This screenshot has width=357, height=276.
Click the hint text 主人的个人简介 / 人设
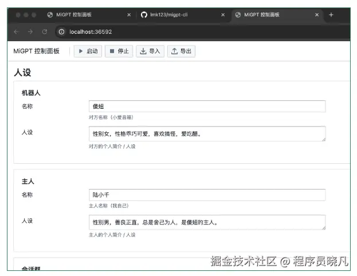(112, 235)
